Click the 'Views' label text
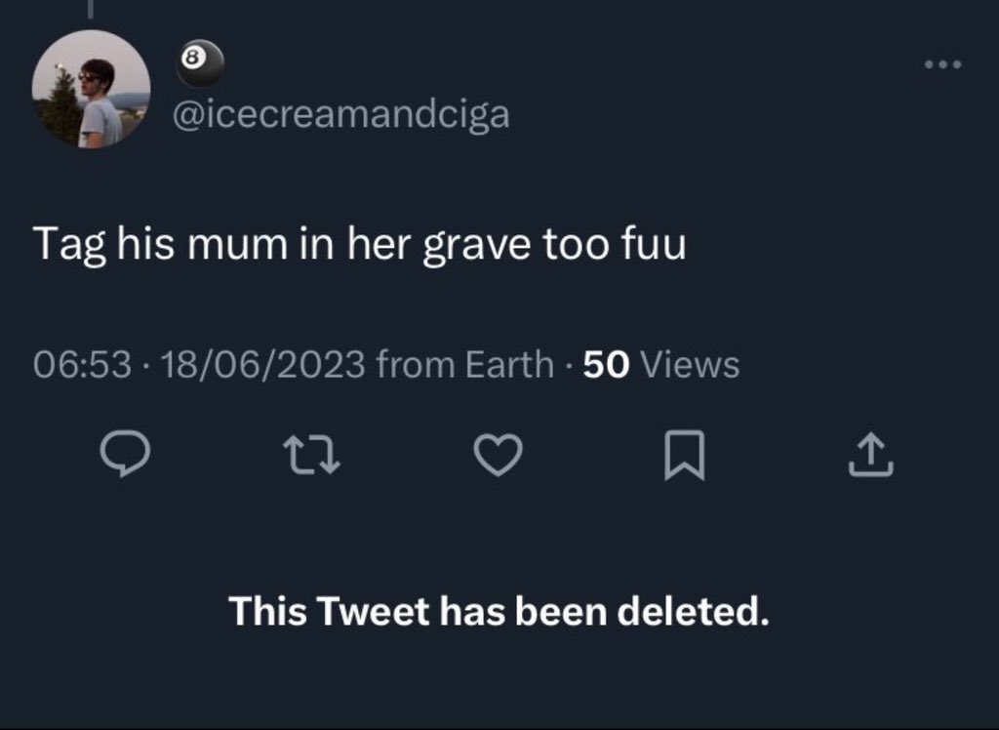 [x=694, y=365]
